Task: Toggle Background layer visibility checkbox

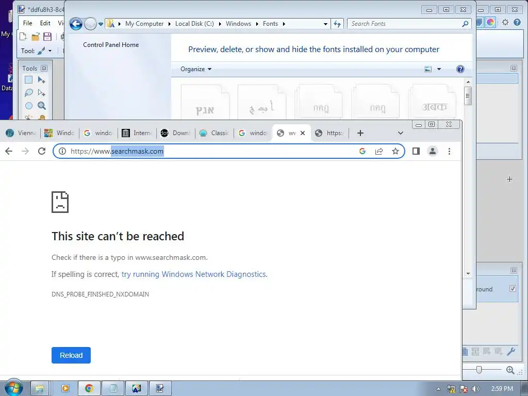Action: coord(513,288)
